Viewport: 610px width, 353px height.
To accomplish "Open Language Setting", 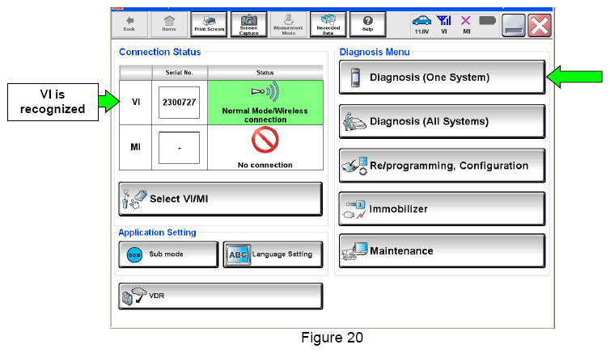I will (x=273, y=254).
